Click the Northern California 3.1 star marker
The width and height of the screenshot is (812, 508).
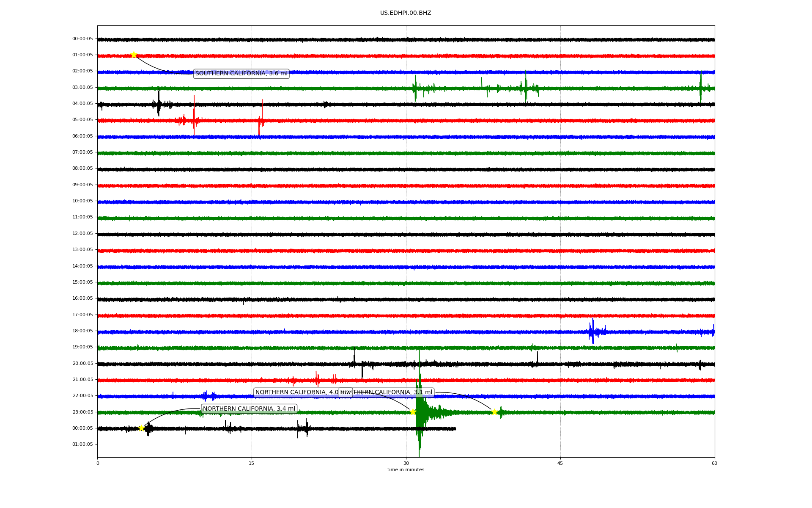[494, 412]
